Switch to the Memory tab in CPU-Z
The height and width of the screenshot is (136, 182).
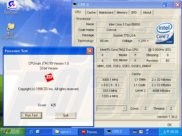(x=122, y=12)
